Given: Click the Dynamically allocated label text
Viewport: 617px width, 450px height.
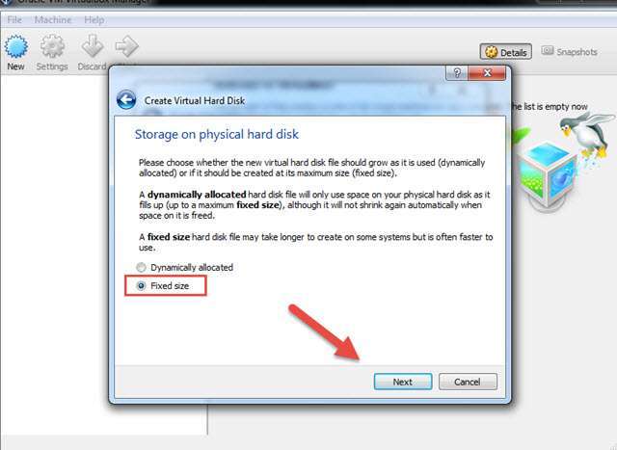Looking at the screenshot, I should tap(192, 268).
